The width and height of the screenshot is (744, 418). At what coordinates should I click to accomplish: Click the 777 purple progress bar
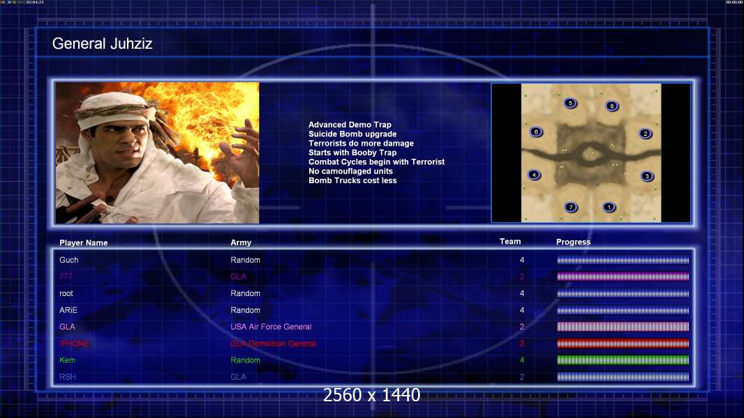pyautogui.click(x=623, y=277)
